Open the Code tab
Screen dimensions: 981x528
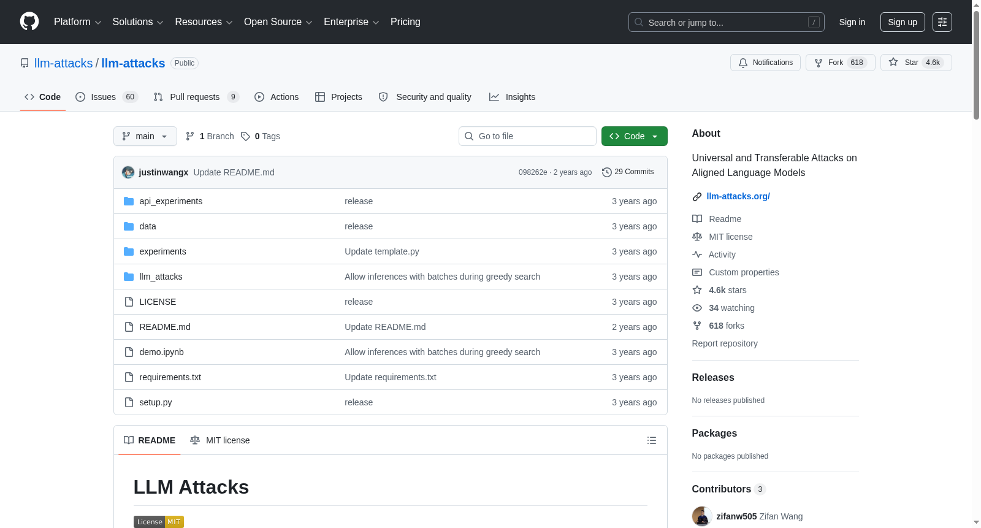[43, 97]
